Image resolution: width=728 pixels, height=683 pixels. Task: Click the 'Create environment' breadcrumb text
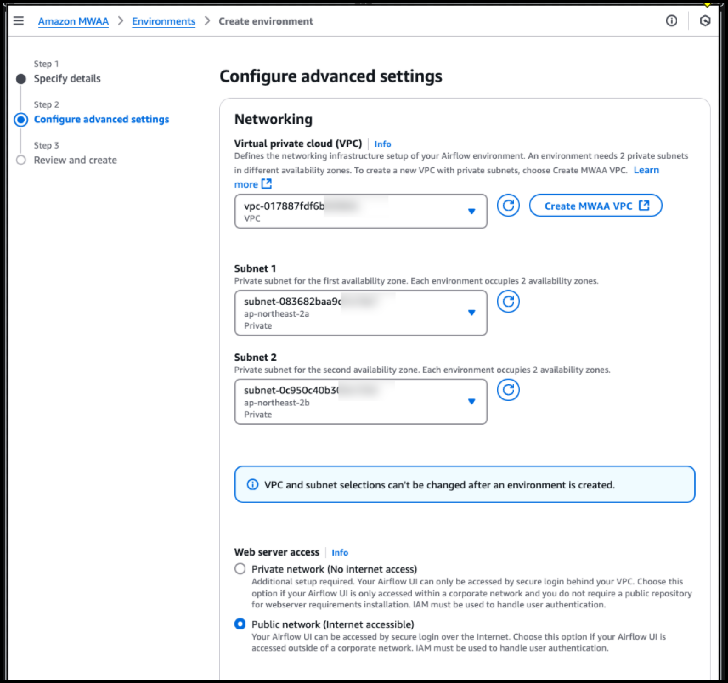266,21
